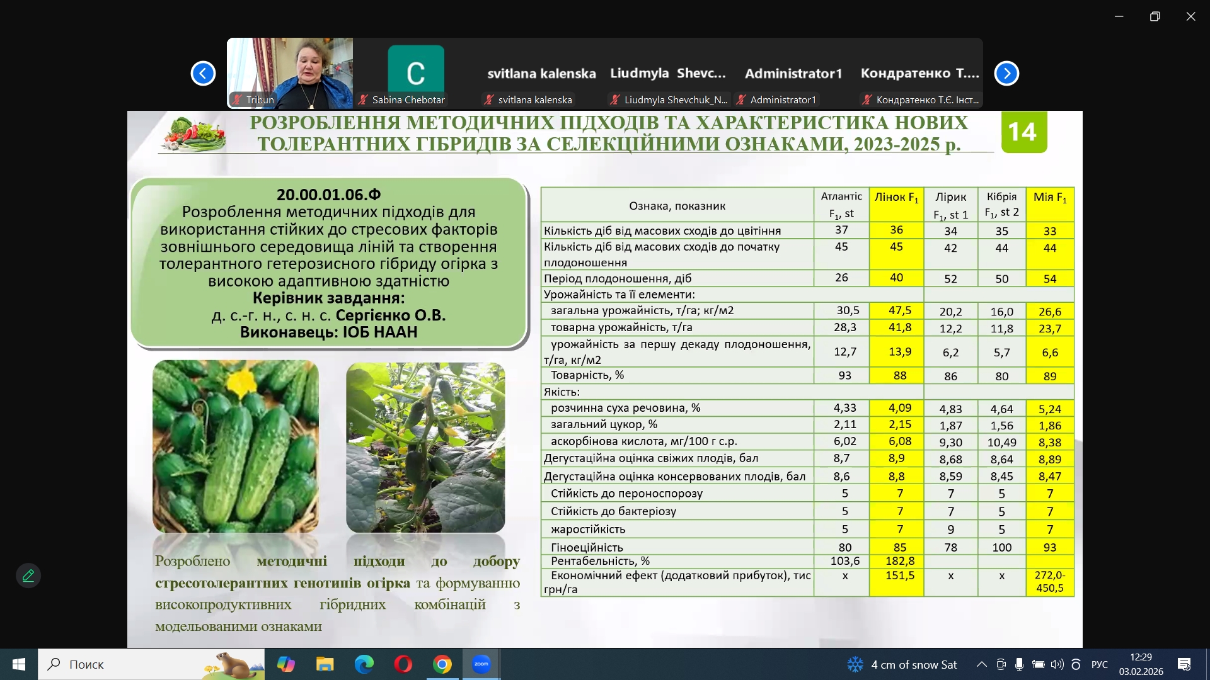
Task: Open Google Chrome from the taskbar
Action: [442, 664]
